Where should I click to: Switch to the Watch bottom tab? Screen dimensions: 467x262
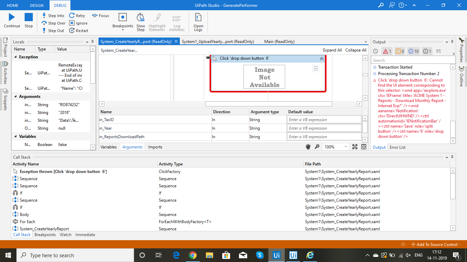point(66,235)
